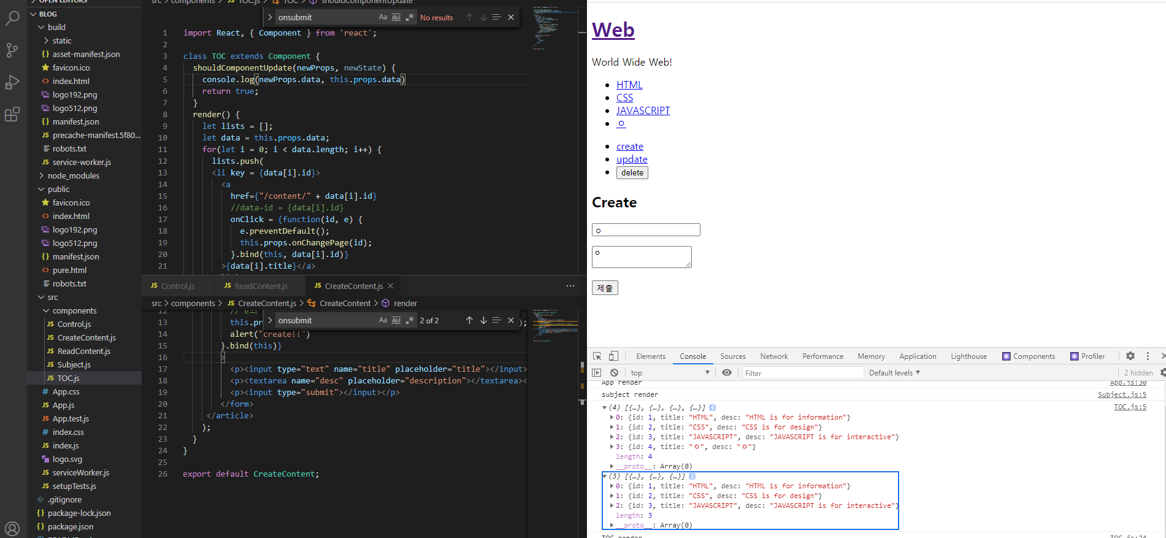This screenshot has height=538, width=1166.
Task: Switch to the Elements DevTools tab
Action: [x=651, y=356]
